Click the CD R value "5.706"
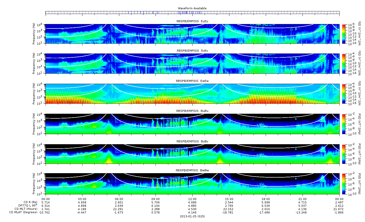365x222 pixels. tap(156, 202)
